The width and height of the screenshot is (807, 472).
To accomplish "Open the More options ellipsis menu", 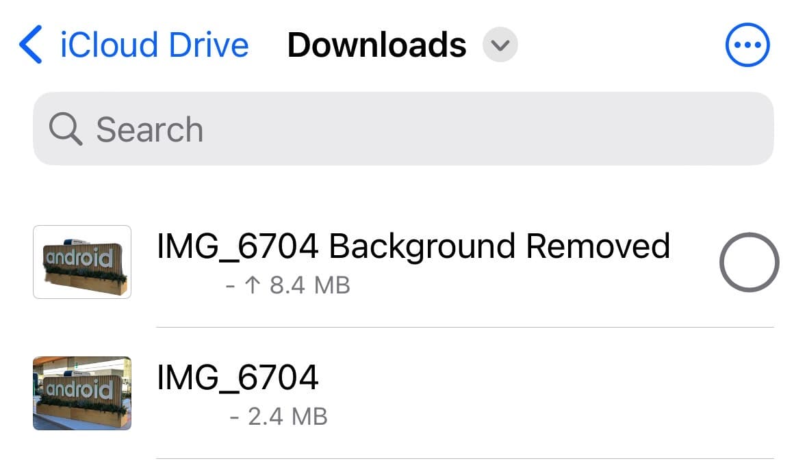I will (747, 45).
